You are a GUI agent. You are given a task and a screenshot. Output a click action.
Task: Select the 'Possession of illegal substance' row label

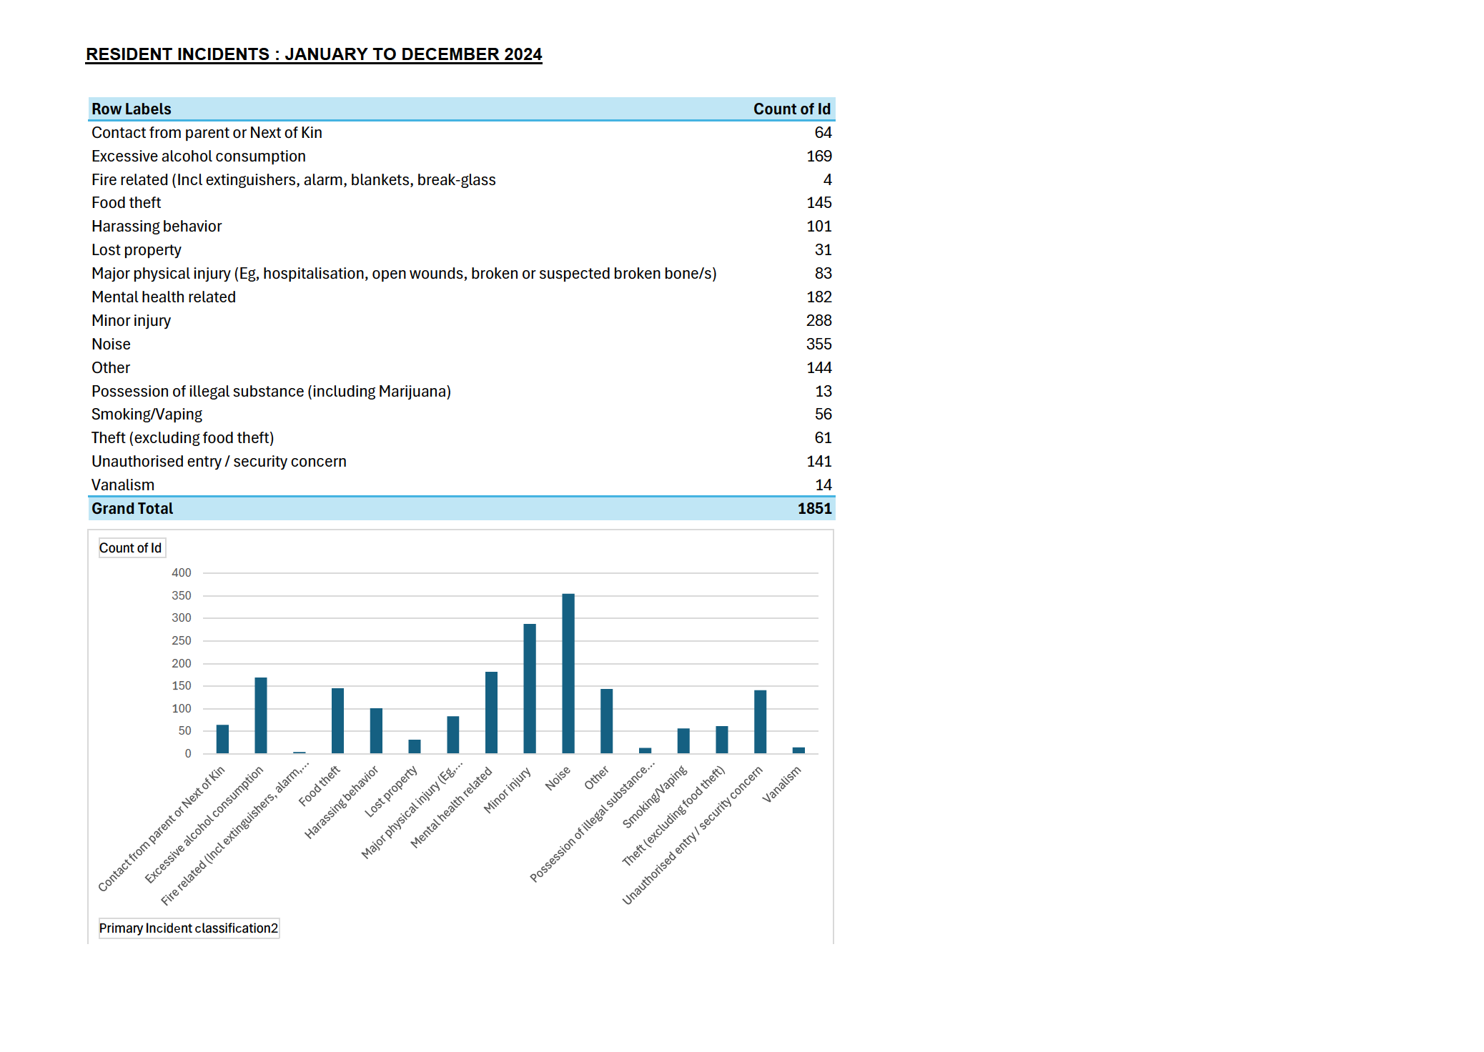pos(271,392)
